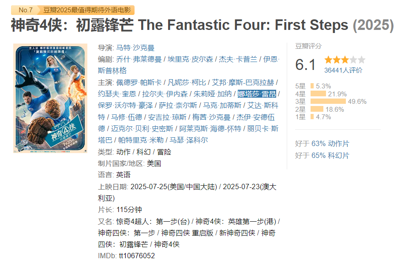Click cast member 朱莉娅·加纳
This screenshot has height=267, width=401.
point(212,94)
